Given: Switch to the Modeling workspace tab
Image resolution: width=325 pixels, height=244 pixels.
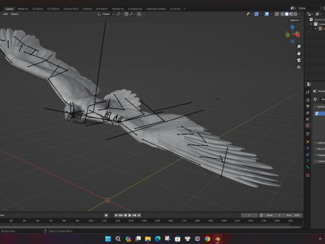Looking at the screenshot, I should (x=22, y=9).
